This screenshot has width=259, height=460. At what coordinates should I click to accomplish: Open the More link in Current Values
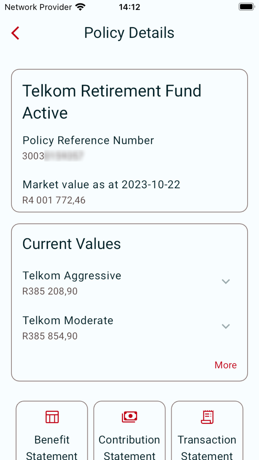tap(225, 365)
